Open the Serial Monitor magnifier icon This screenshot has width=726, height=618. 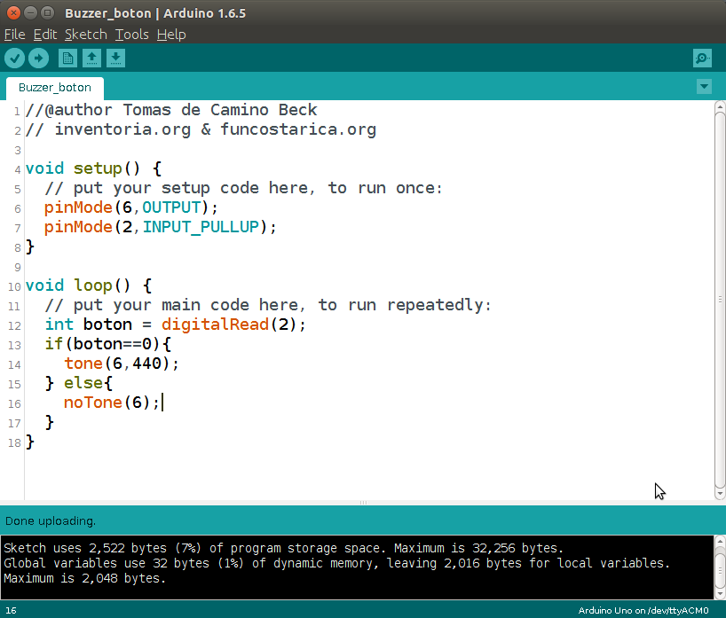coord(702,59)
